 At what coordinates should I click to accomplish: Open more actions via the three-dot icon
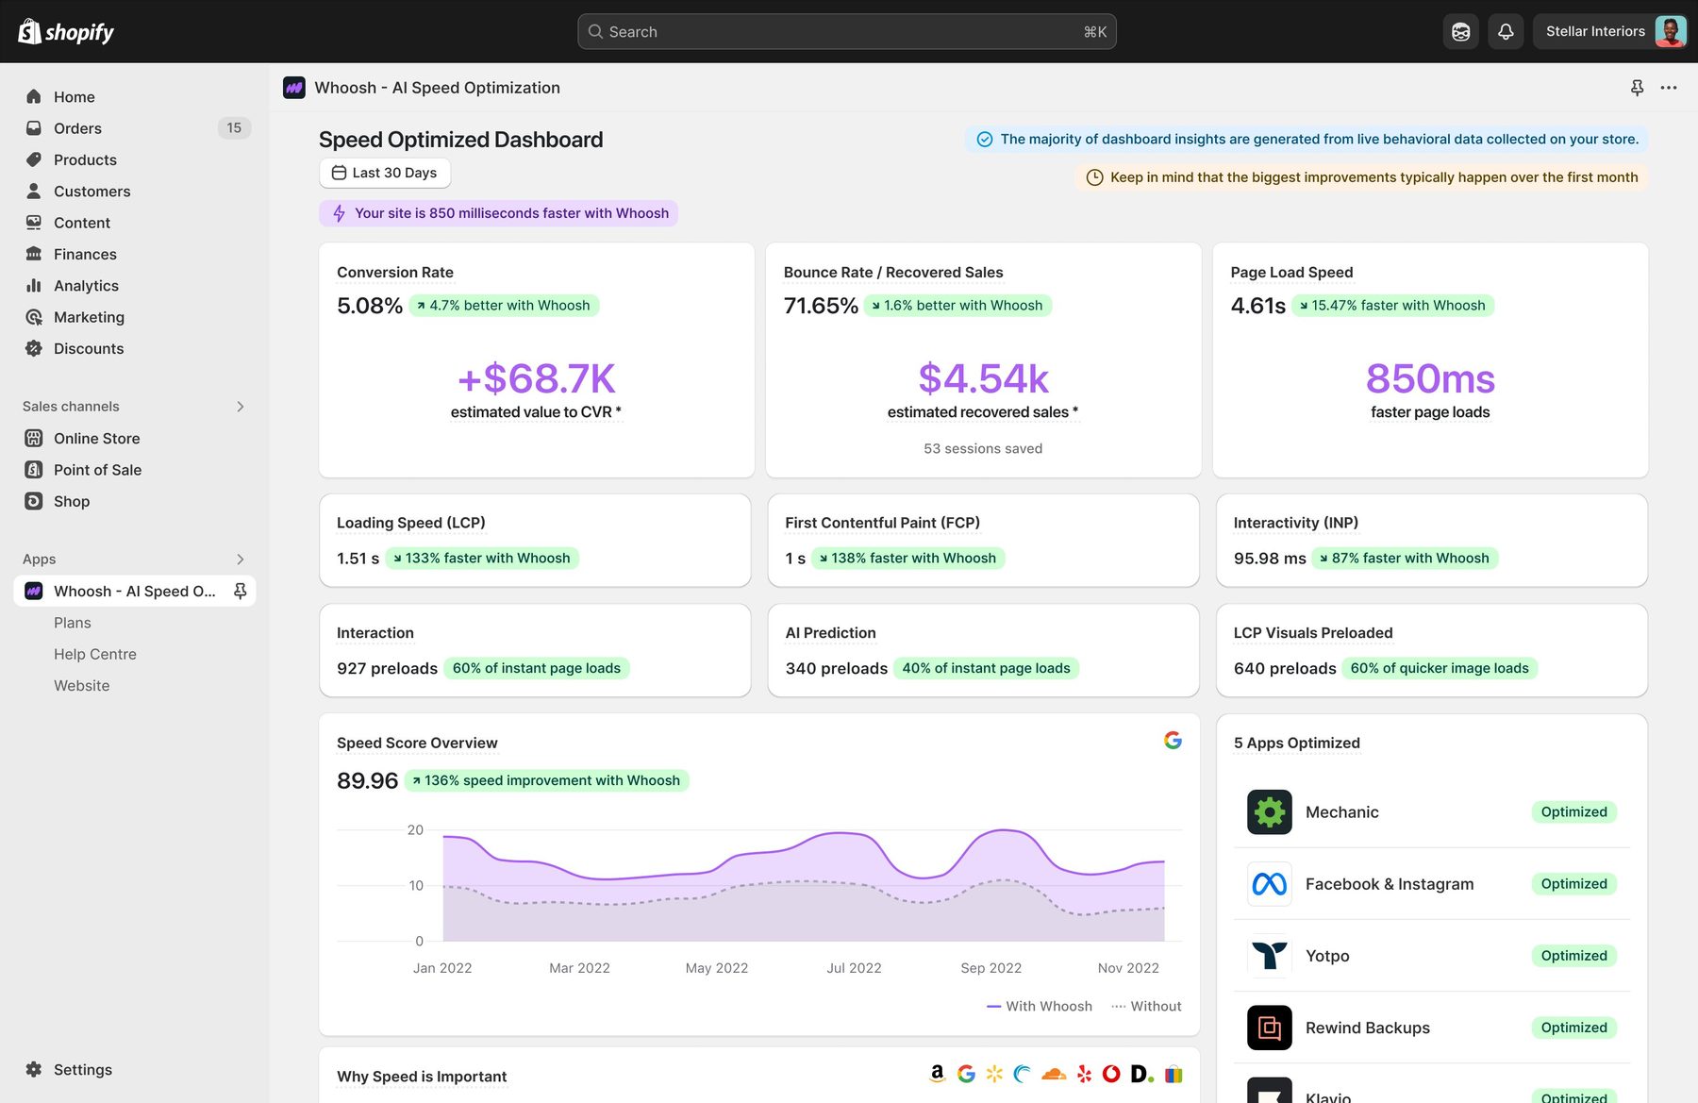coord(1669,87)
